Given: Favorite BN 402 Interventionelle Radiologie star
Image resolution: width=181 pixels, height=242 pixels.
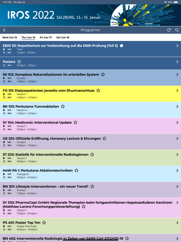Looking at the screenshot, I should pos(127,238).
